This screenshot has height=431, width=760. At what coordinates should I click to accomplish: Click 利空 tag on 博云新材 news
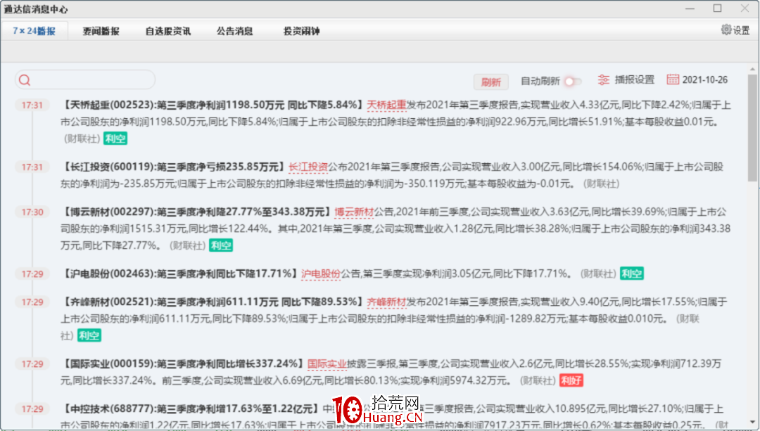pos(221,245)
